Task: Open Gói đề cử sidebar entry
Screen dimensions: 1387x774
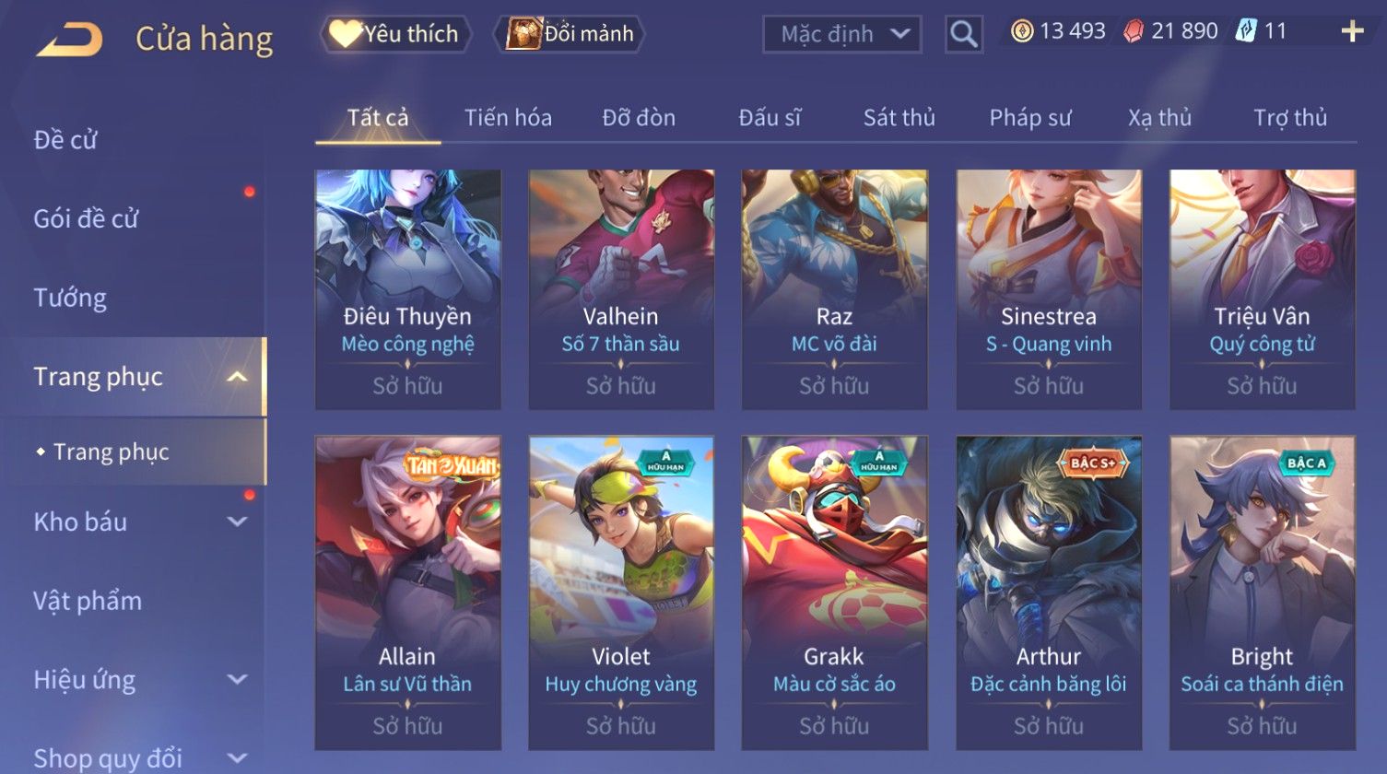Action: pos(86,219)
